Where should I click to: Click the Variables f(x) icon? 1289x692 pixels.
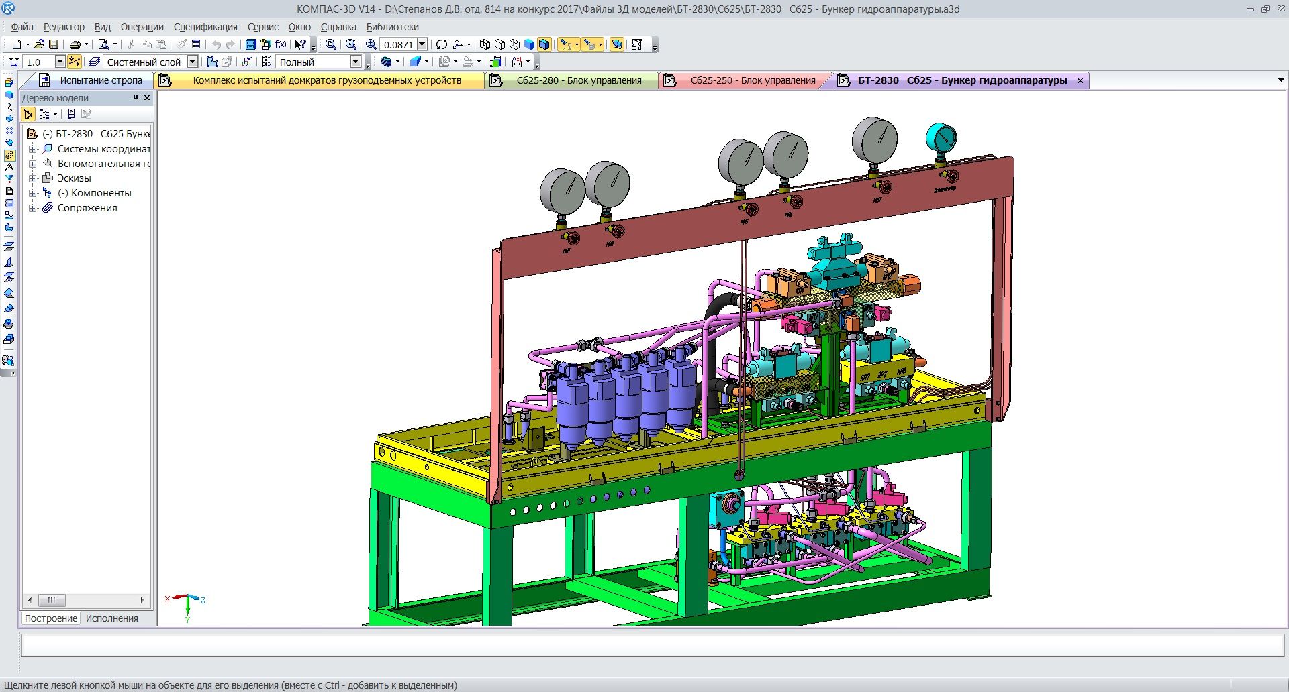tap(281, 44)
